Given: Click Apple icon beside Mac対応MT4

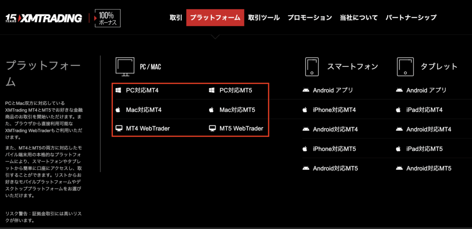Looking at the screenshot, I should [118, 110].
